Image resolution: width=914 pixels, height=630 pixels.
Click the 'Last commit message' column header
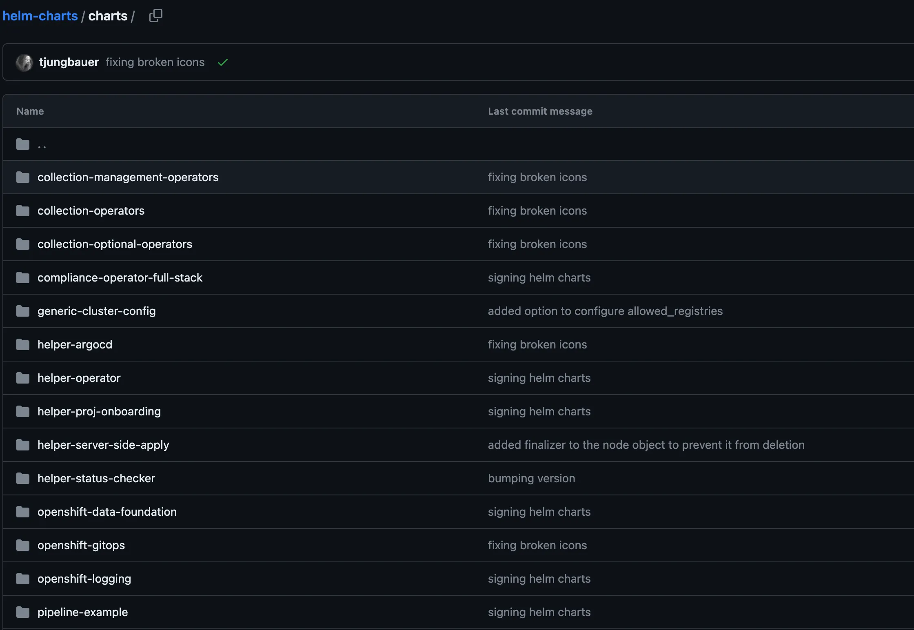[539, 111]
